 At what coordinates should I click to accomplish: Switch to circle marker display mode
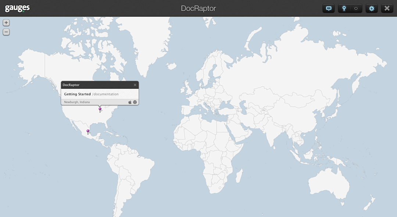[356, 8]
